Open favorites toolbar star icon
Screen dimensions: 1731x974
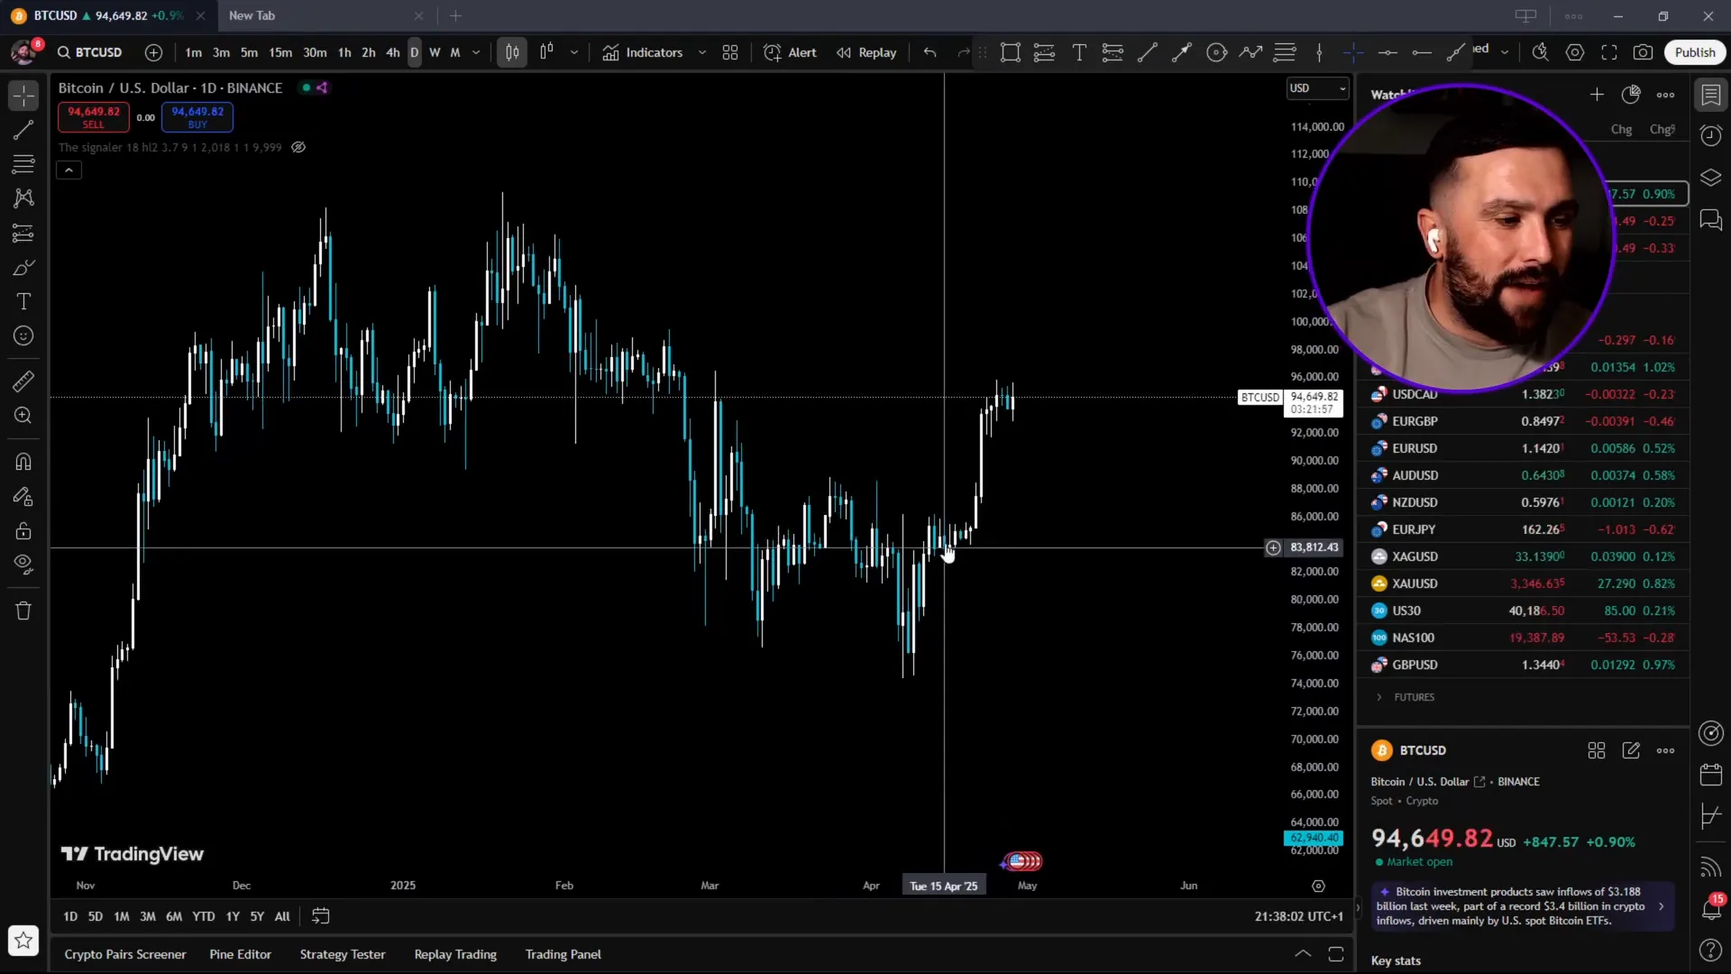23,941
